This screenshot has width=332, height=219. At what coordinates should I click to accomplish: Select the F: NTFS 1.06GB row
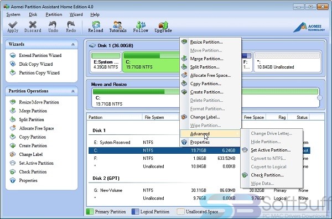[164, 159]
